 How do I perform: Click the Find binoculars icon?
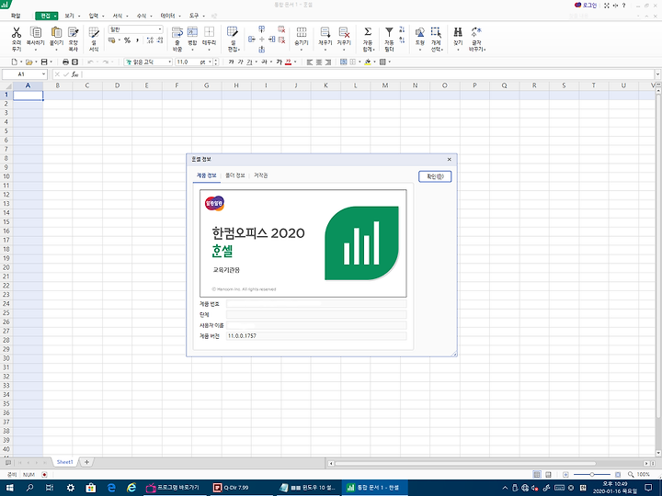point(458,32)
